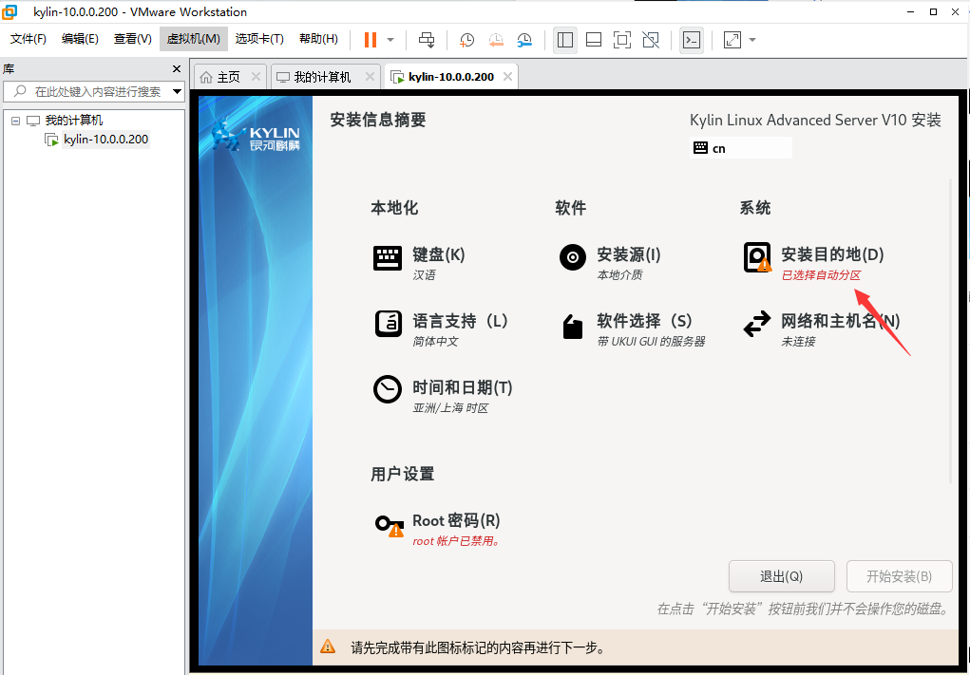Click the 简体中文 text under 语言支持

click(x=435, y=341)
